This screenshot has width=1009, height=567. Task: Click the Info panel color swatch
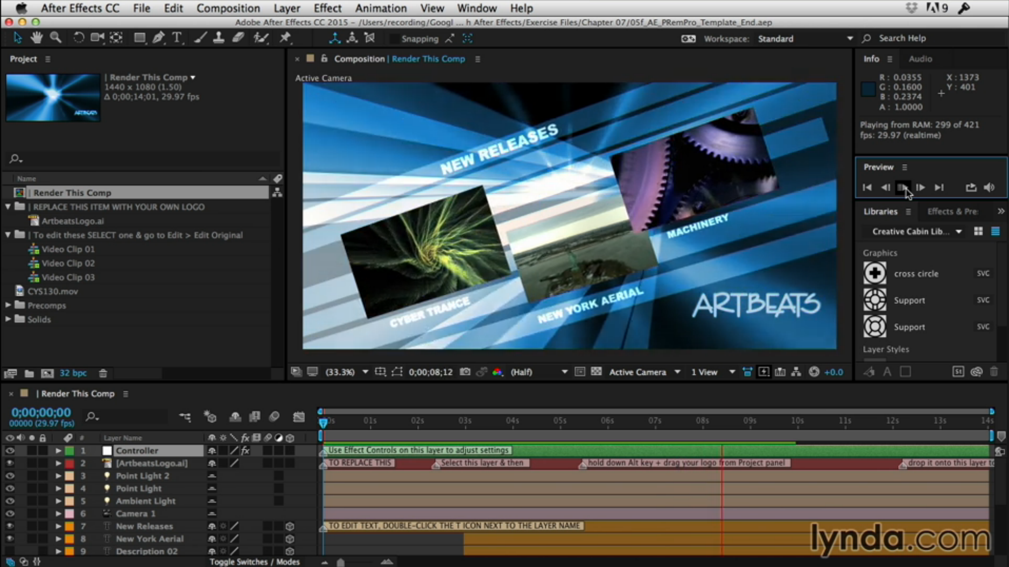click(x=868, y=89)
